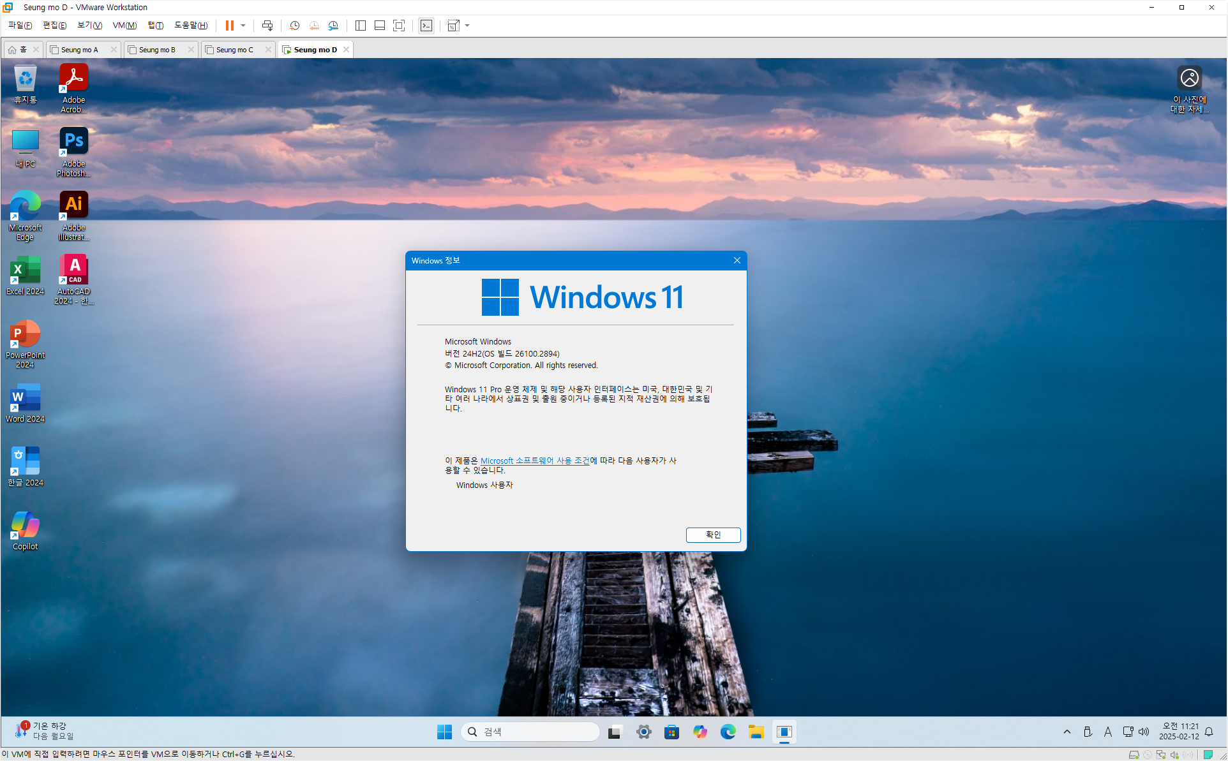Toggle the console view toolbar button
Screen dimensions: 1228x761
click(x=426, y=26)
